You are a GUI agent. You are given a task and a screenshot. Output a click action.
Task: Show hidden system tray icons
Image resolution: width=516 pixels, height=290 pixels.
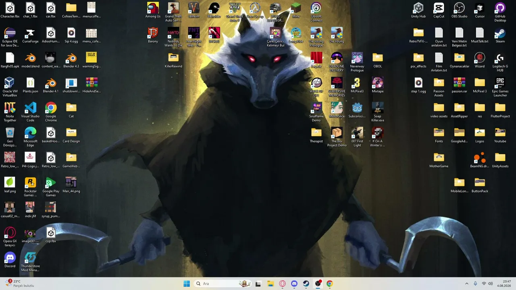point(467,284)
